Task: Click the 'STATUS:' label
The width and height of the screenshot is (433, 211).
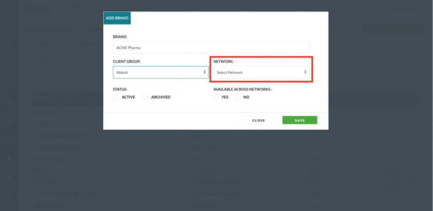Action: 120,90
